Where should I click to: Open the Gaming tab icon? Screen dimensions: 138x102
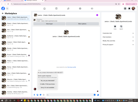pos(92,9)
